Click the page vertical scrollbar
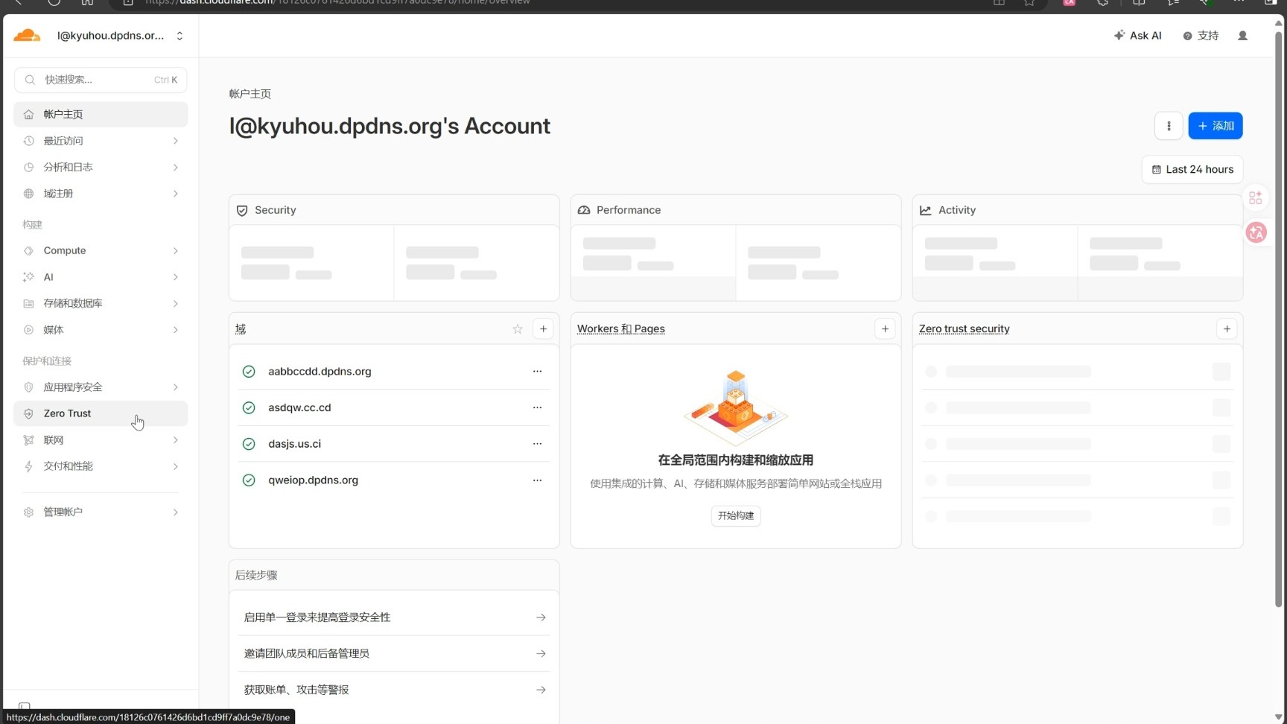 click(x=1279, y=320)
